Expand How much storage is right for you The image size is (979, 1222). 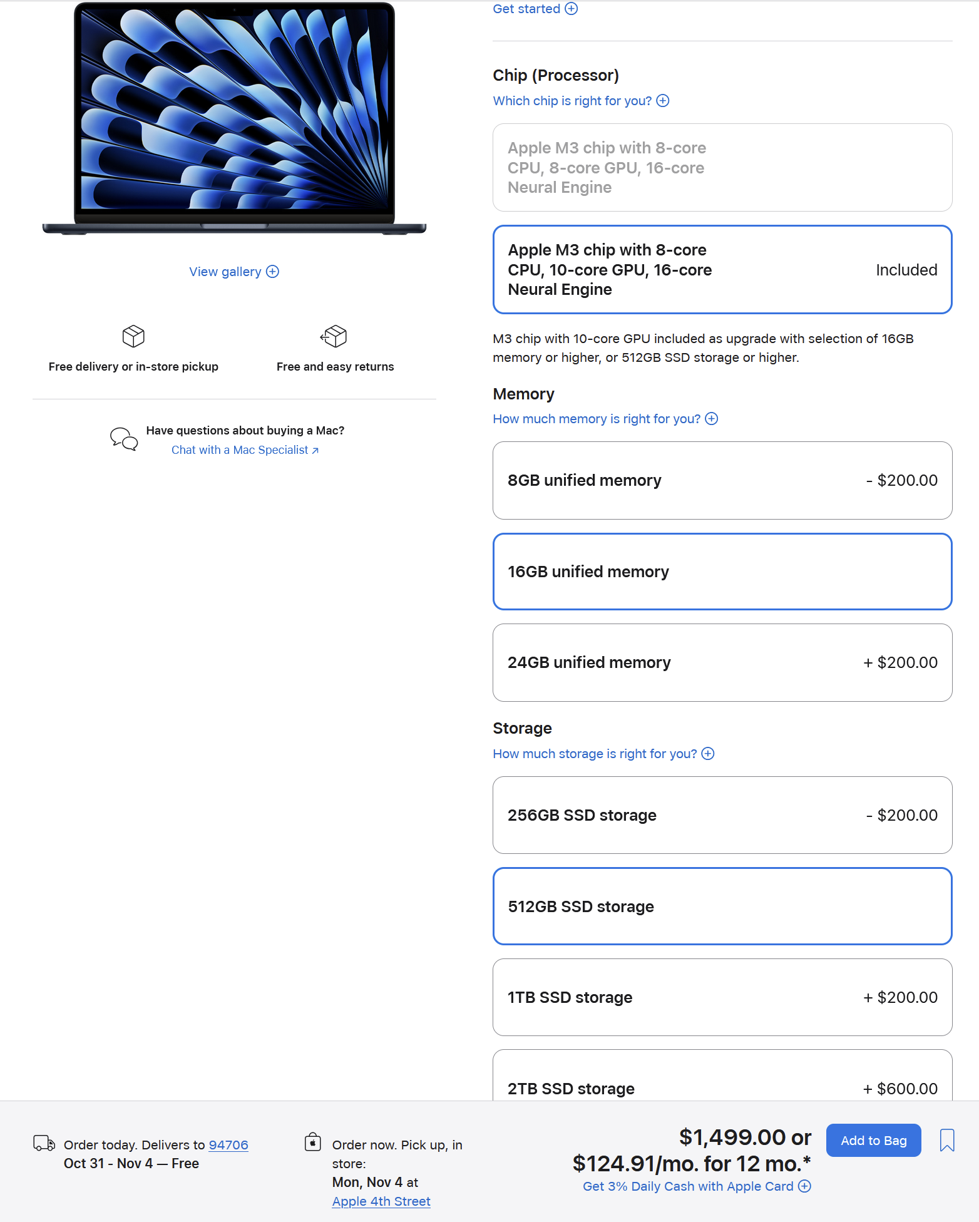pos(603,754)
